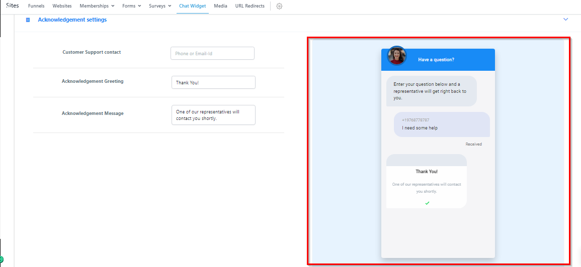Screen dimensions: 581x267
Task: Click the "Have a question?" chat header
Action: pos(436,60)
